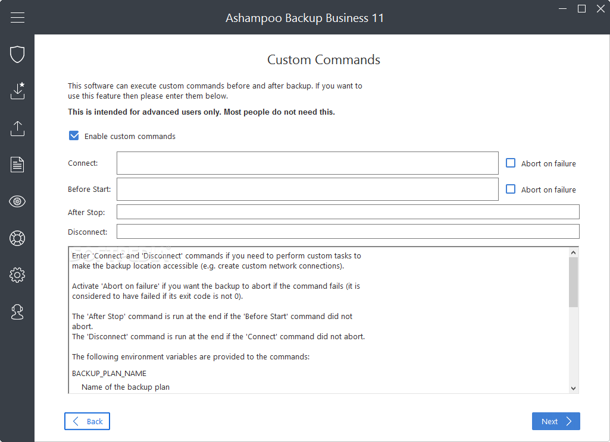Minimize the Ashampoo Backup window
The width and height of the screenshot is (610, 442).
(x=562, y=8)
